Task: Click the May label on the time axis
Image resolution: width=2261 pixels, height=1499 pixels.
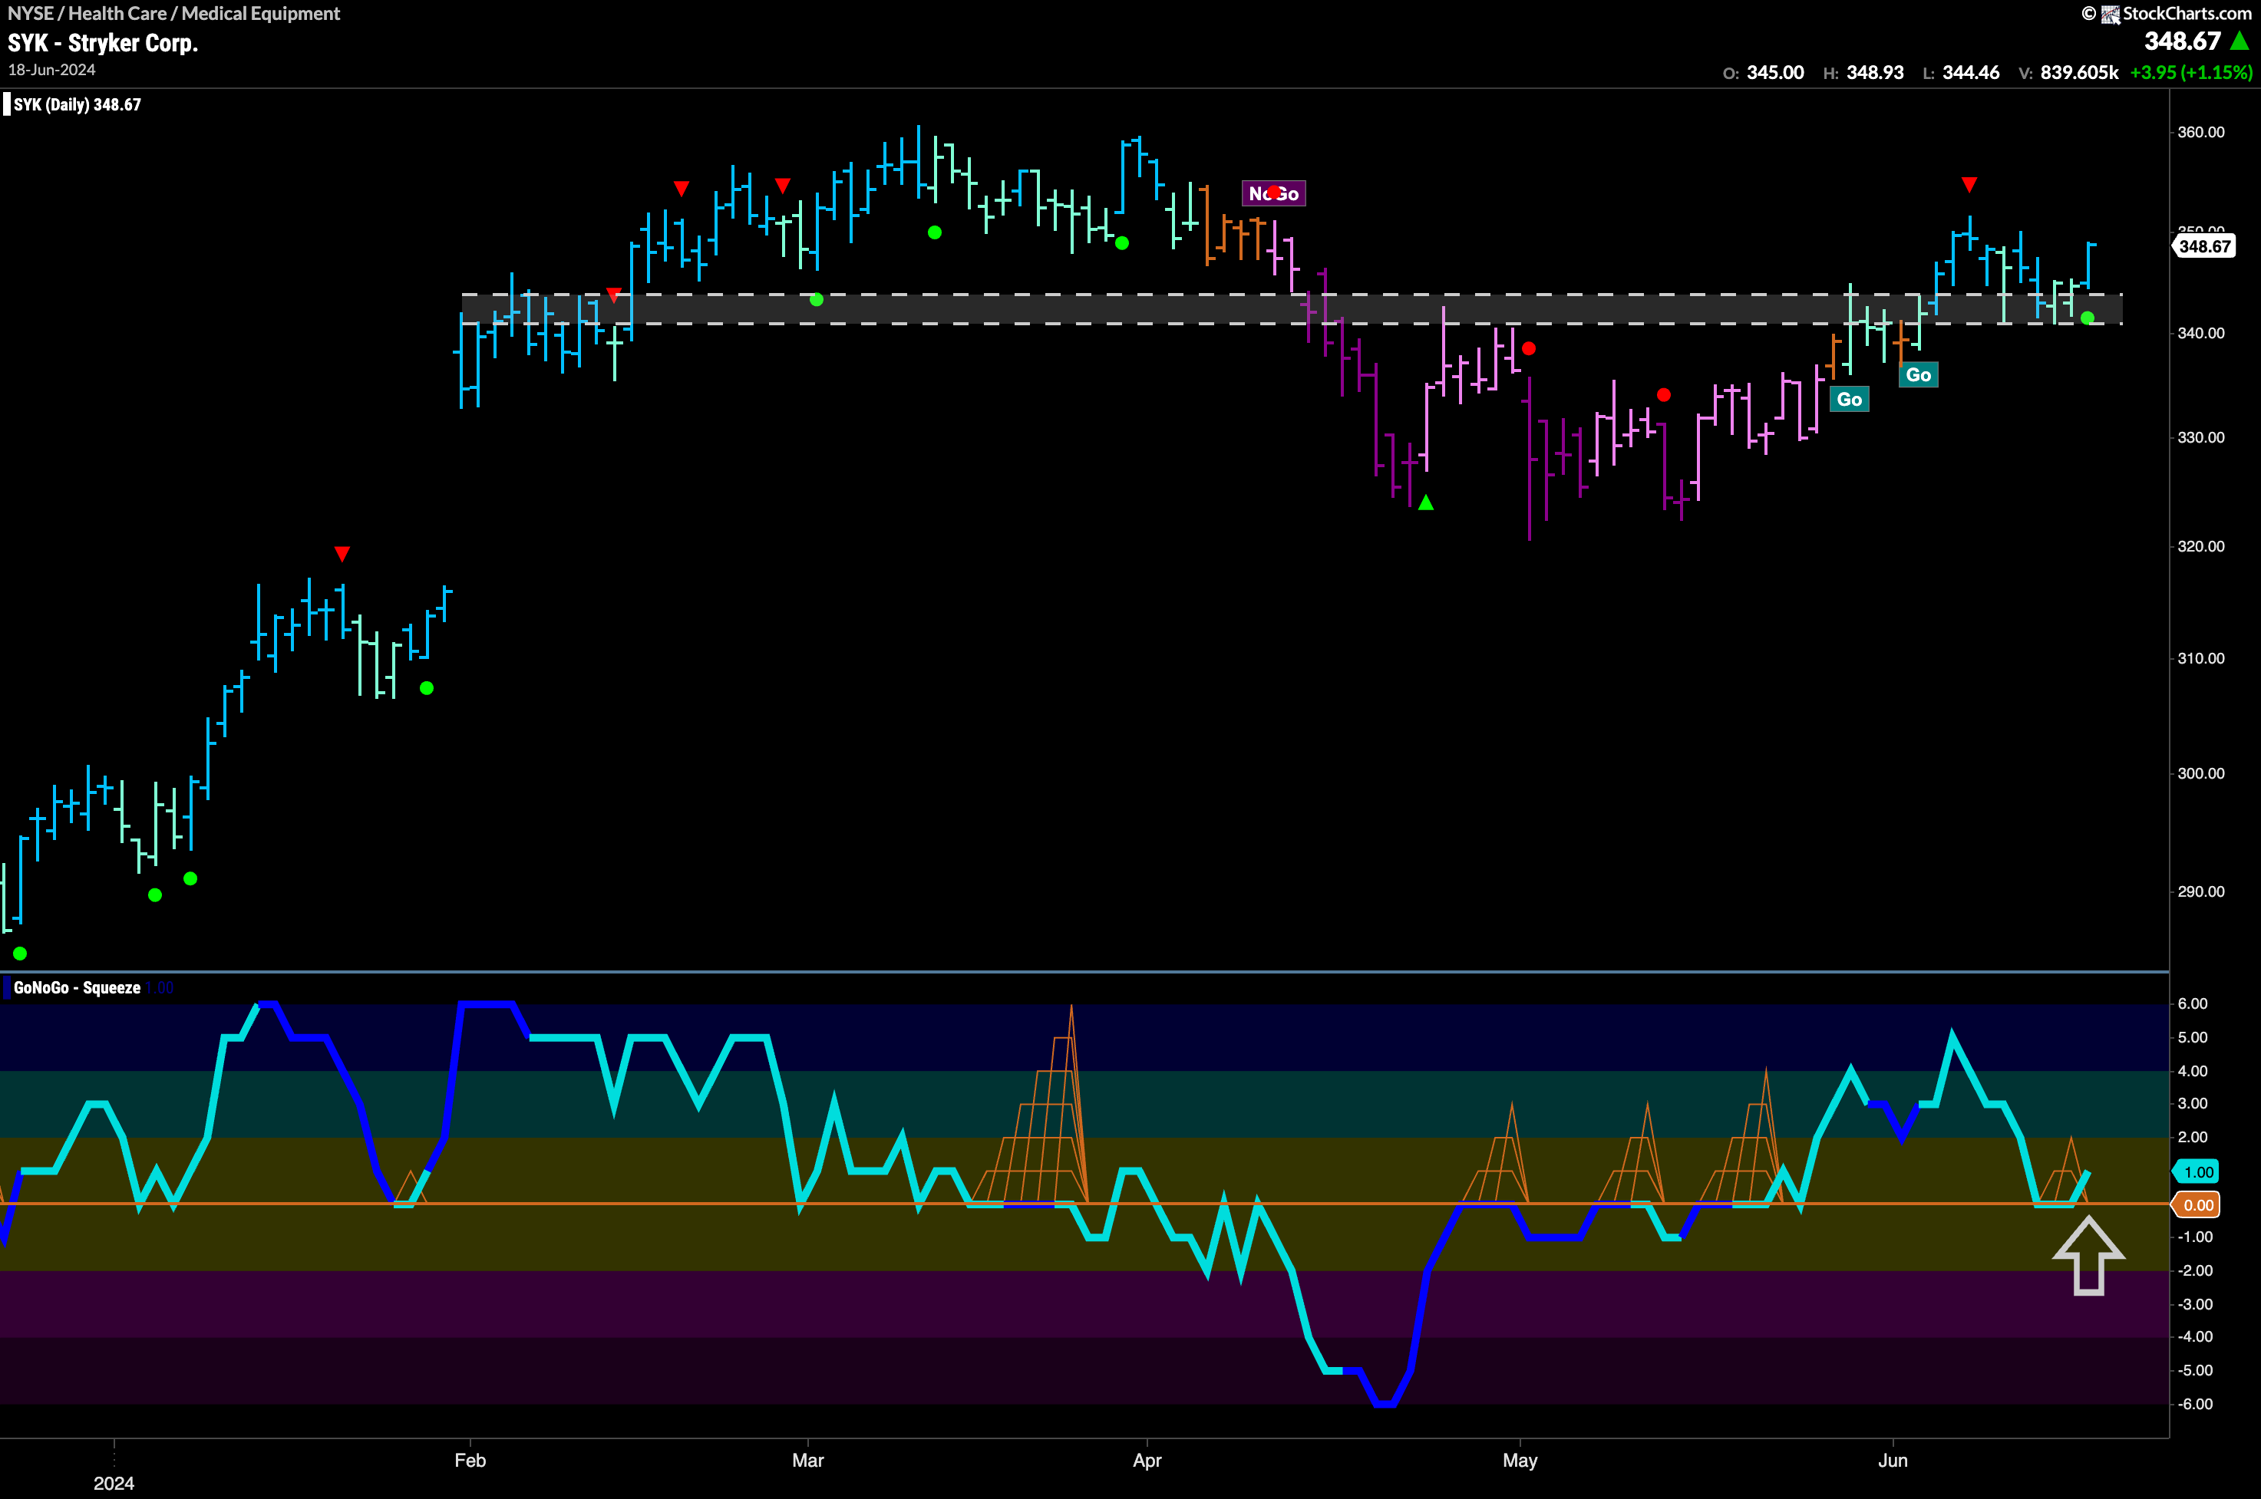Action: click(1520, 1460)
